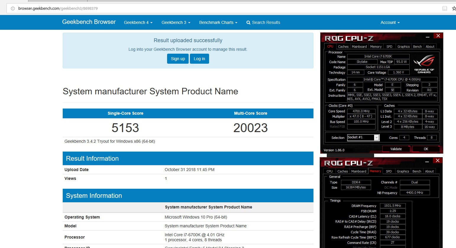This screenshot has width=456, height=248.
Task: Click the Upload Date October 31 2018 value
Action: tap(190, 170)
